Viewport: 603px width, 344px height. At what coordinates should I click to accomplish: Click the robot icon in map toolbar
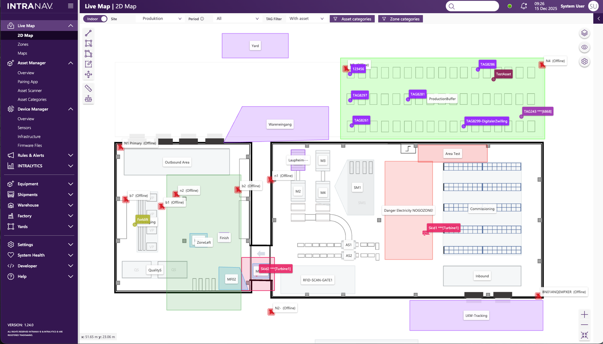point(88,99)
